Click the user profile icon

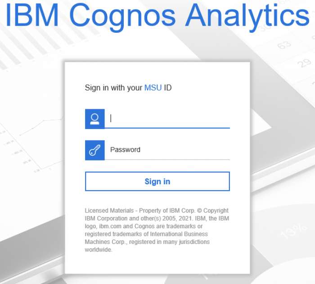94,119
